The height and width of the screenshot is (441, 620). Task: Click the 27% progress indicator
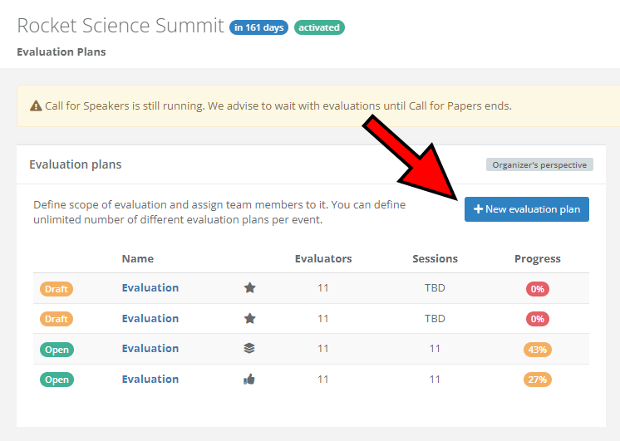(x=537, y=380)
